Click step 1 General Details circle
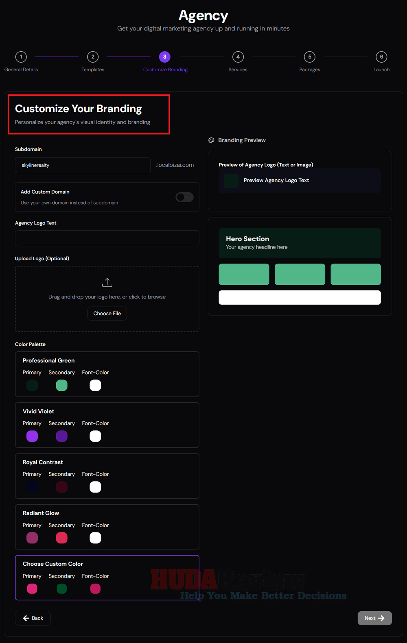Screen dimensions: 407x643 point(21,57)
